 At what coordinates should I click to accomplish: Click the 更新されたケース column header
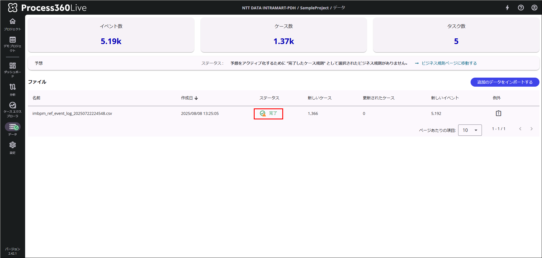[x=379, y=98]
